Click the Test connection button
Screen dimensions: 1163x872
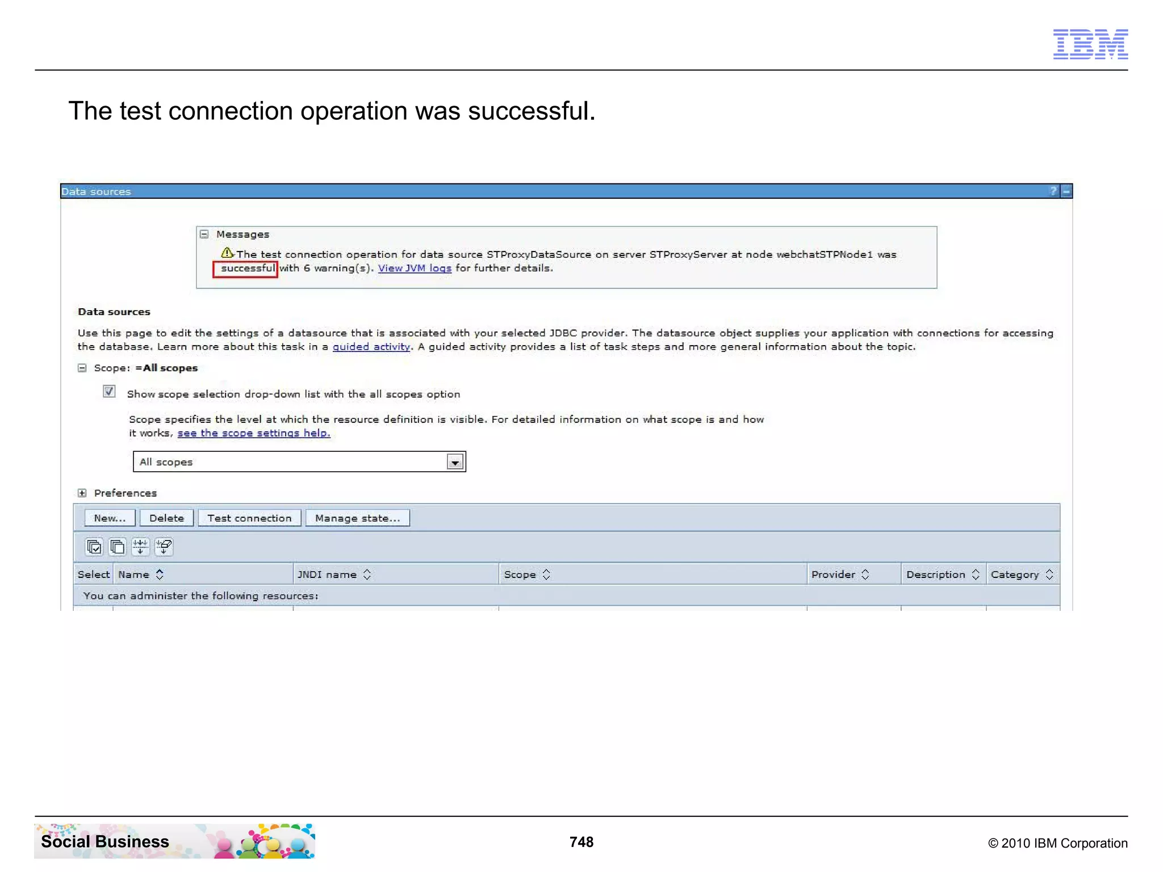tap(249, 518)
